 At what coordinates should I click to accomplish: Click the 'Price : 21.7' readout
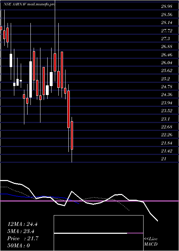[23, 238]
